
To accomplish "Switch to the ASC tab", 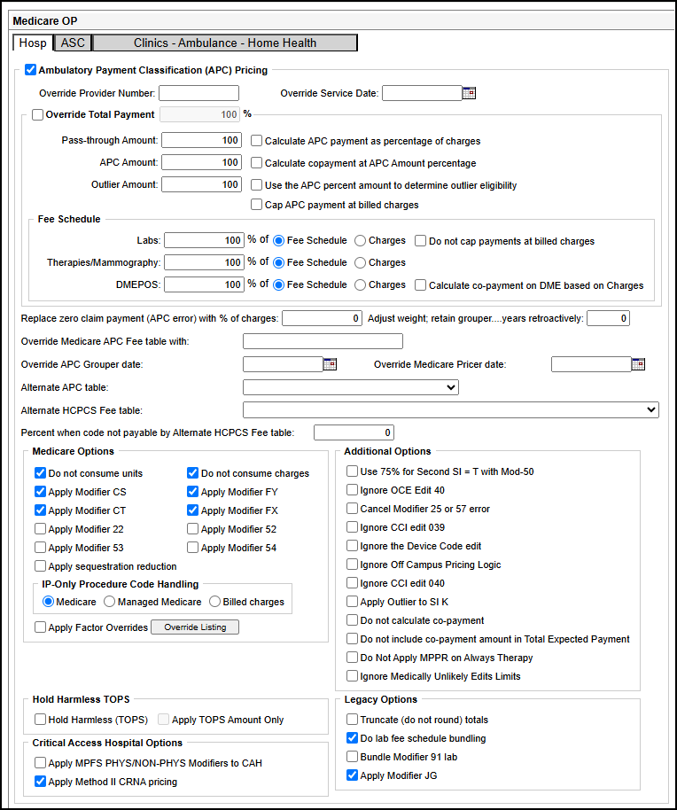I will (73, 43).
